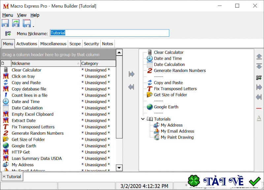Click the Google Earth globe icon in list
Viewport: 264px width, 190px height.
coord(6,146)
